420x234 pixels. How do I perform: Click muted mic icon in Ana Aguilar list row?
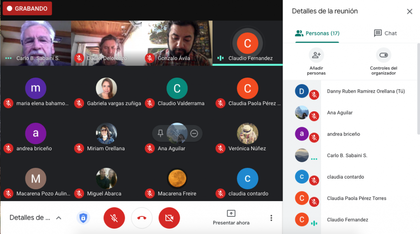tap(314, 116)
